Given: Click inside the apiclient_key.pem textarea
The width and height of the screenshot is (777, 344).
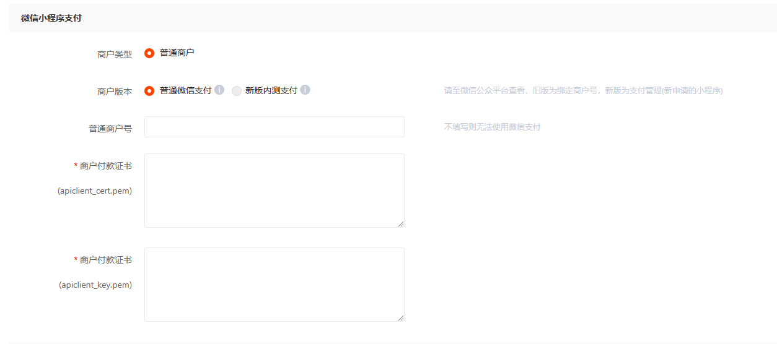Looking at the screenshot, I should [274, 285].
